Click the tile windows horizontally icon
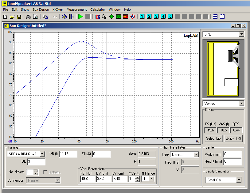250x193 pixels. click(215, 17)
